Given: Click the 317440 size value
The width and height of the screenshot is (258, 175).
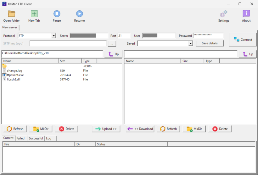Looking at the screenshot, I should [x=65, y=80].
